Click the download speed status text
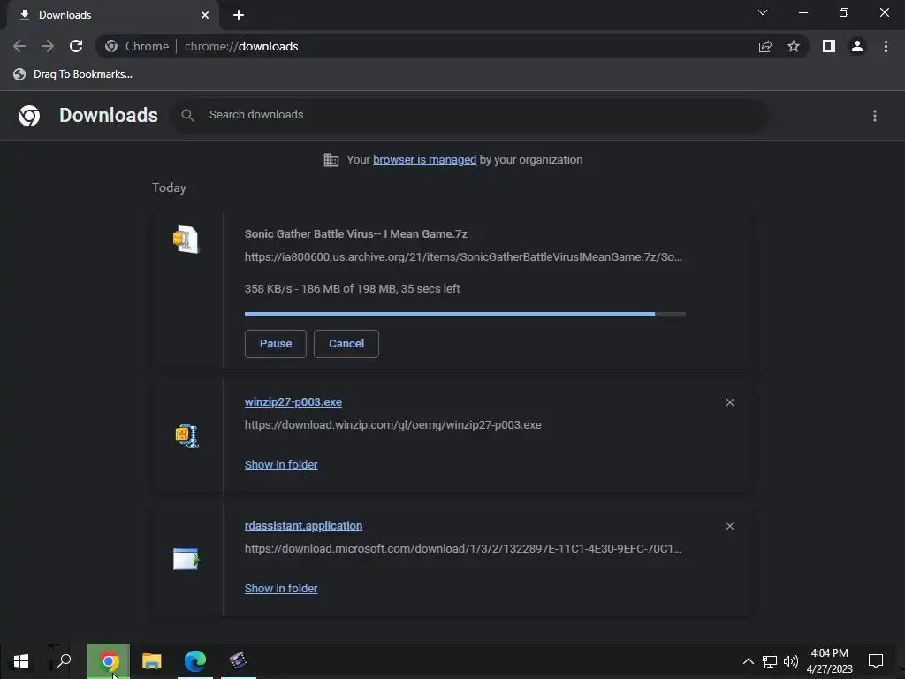 pos(352,289)
